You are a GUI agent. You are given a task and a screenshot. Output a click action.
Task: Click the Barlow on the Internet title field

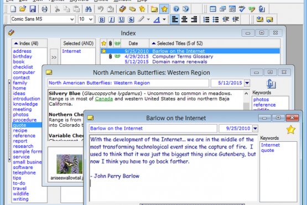pos(153,129)
